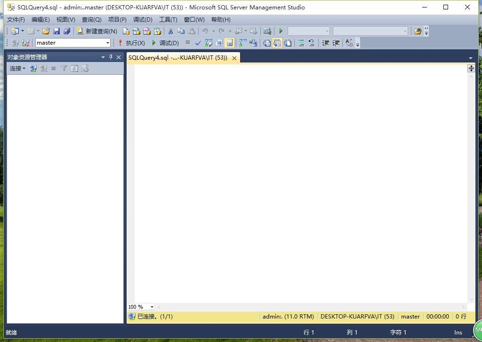Open Activity Monitor from the toolbar
The width and height of the screenshot is (482, 342).
267,31
